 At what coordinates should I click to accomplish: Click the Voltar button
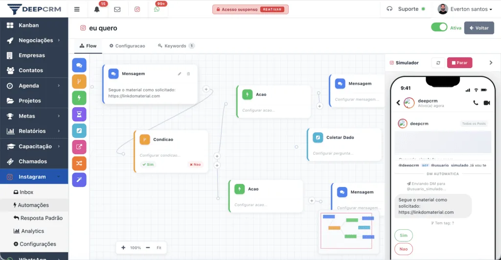click(479, 28)
